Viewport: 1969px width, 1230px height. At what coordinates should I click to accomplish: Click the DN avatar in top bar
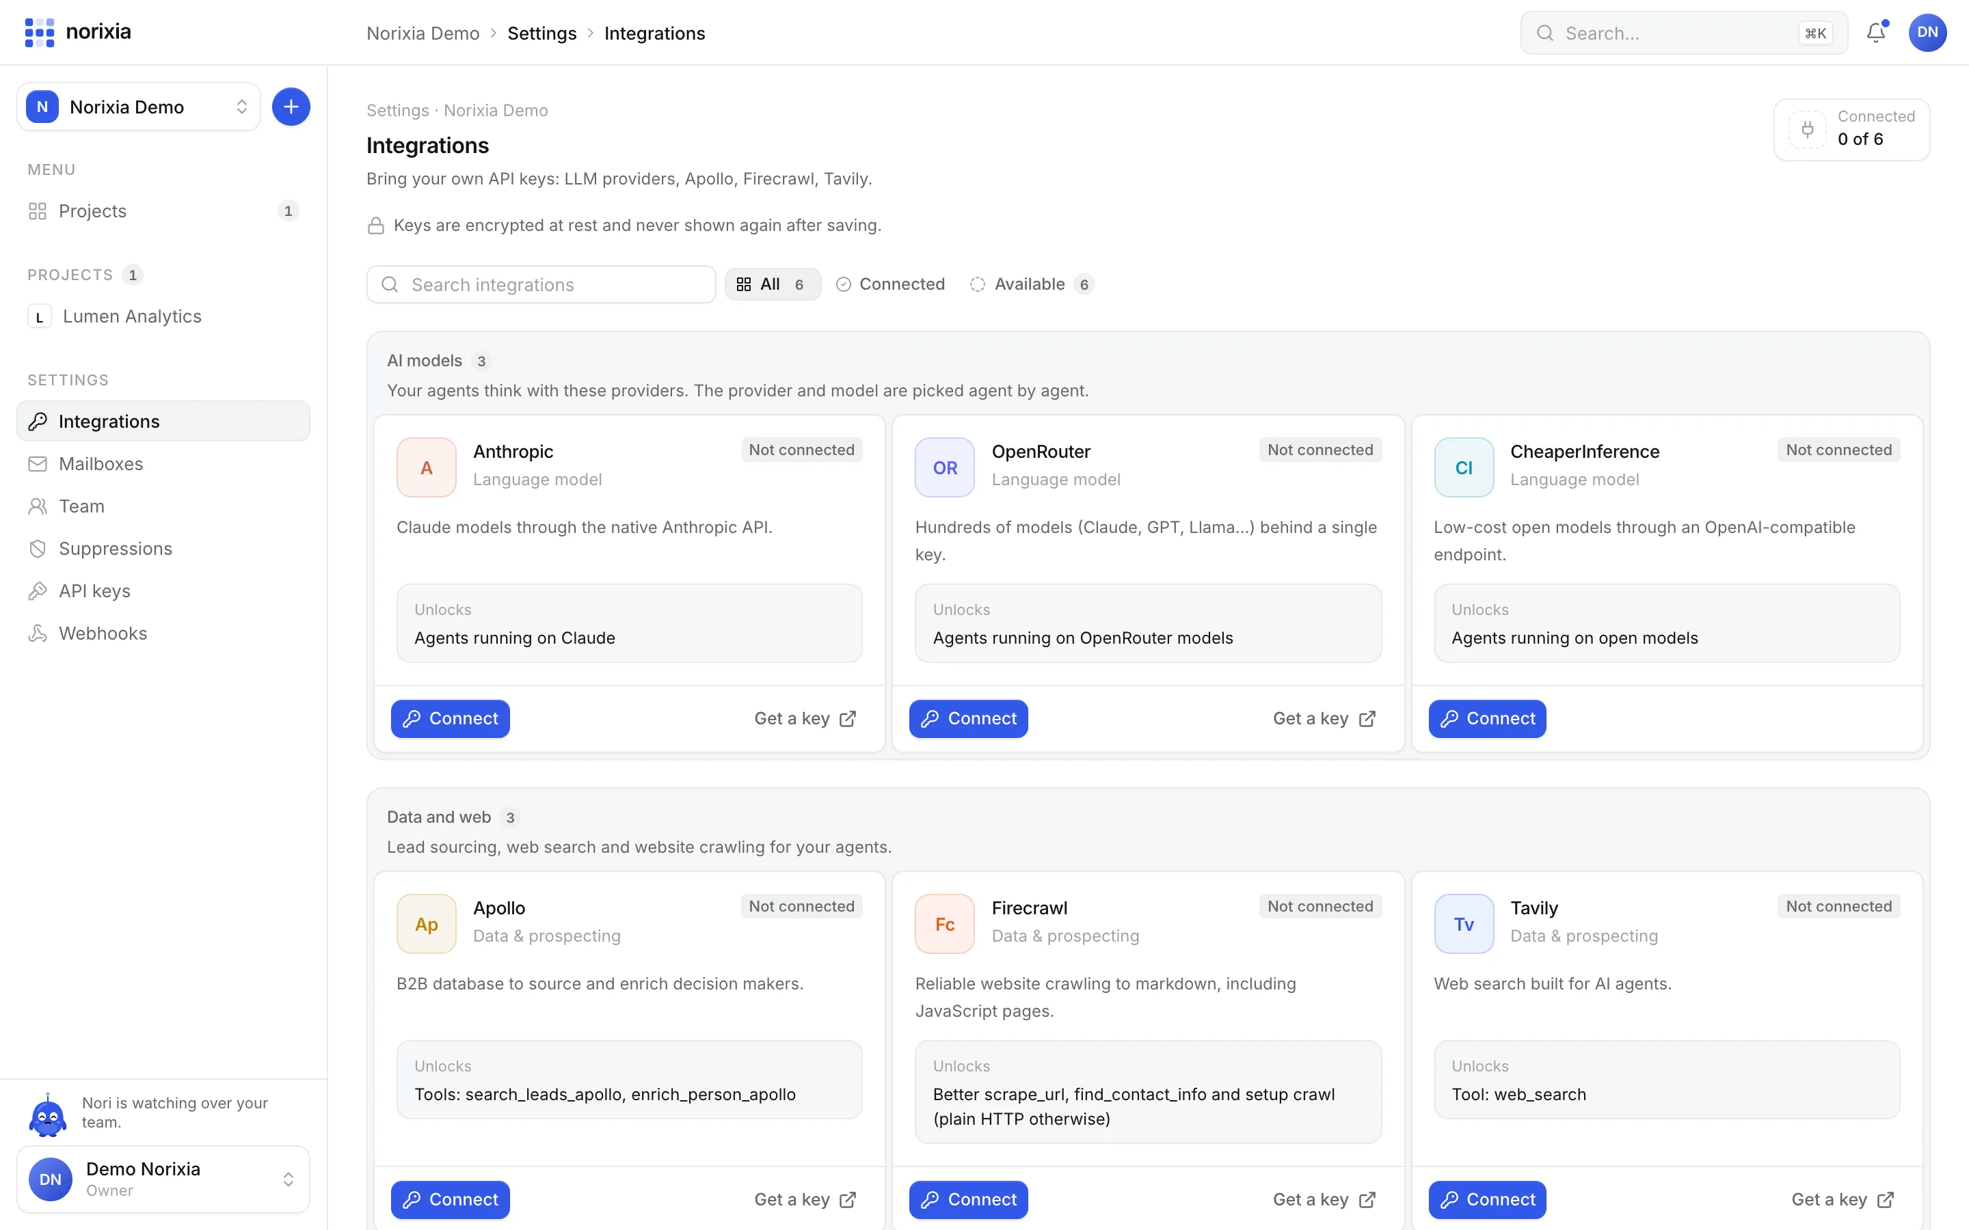pos(1927,33)
